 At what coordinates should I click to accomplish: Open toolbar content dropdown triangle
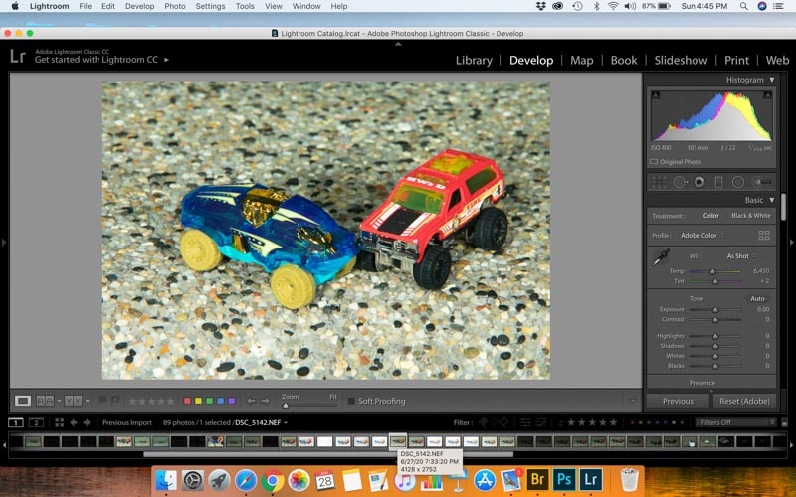coord(633,401)
